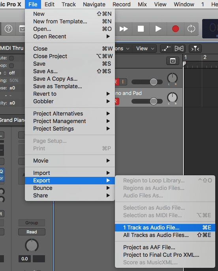Toggle Record Enable on the Piano and Pad track
218x271 pixels.
tap(116, 101)
